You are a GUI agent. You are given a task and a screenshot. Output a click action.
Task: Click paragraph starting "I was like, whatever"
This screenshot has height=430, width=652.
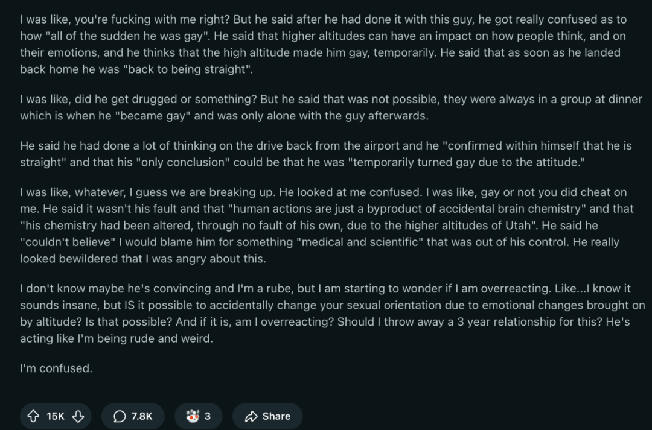tap(327, 225)
